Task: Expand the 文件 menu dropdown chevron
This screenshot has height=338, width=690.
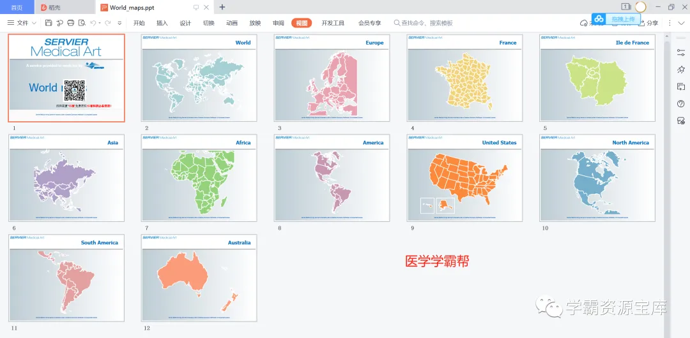Action: tap(34, 23)
